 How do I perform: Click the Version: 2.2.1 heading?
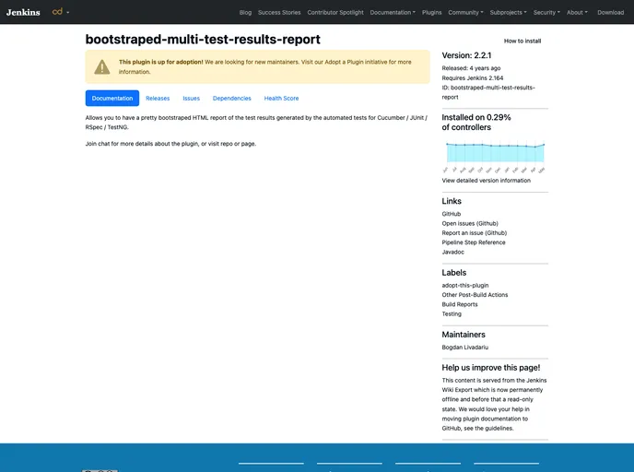point(466,55)
